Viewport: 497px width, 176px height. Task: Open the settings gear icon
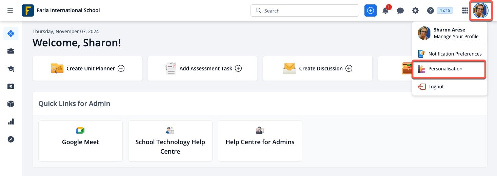(415, 10)
